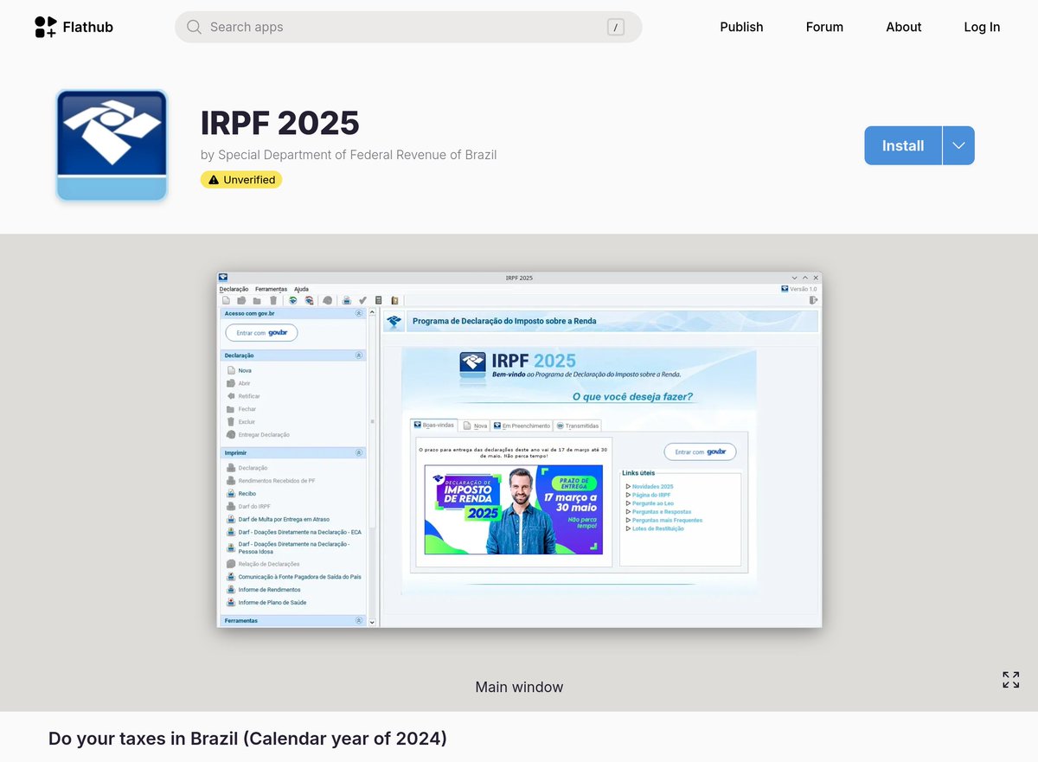Switch to the Em Preenchimento tab
Viewport: 1038px width, 762px height.
[522, 426]
